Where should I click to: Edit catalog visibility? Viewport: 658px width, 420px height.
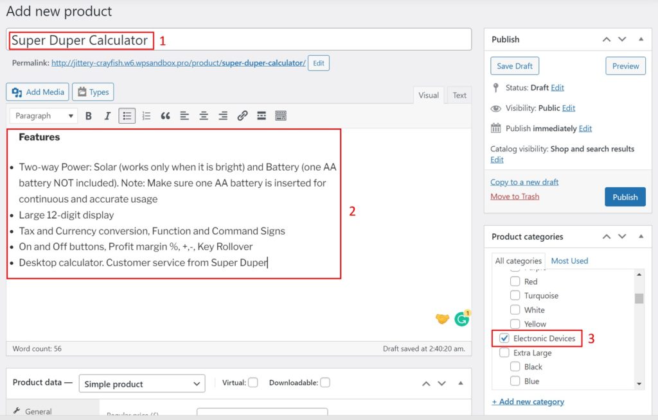tap(497, 160)
